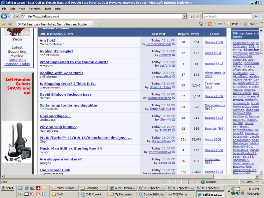
Task: Click the browser Forward arrow button
Action: [11, 16]
